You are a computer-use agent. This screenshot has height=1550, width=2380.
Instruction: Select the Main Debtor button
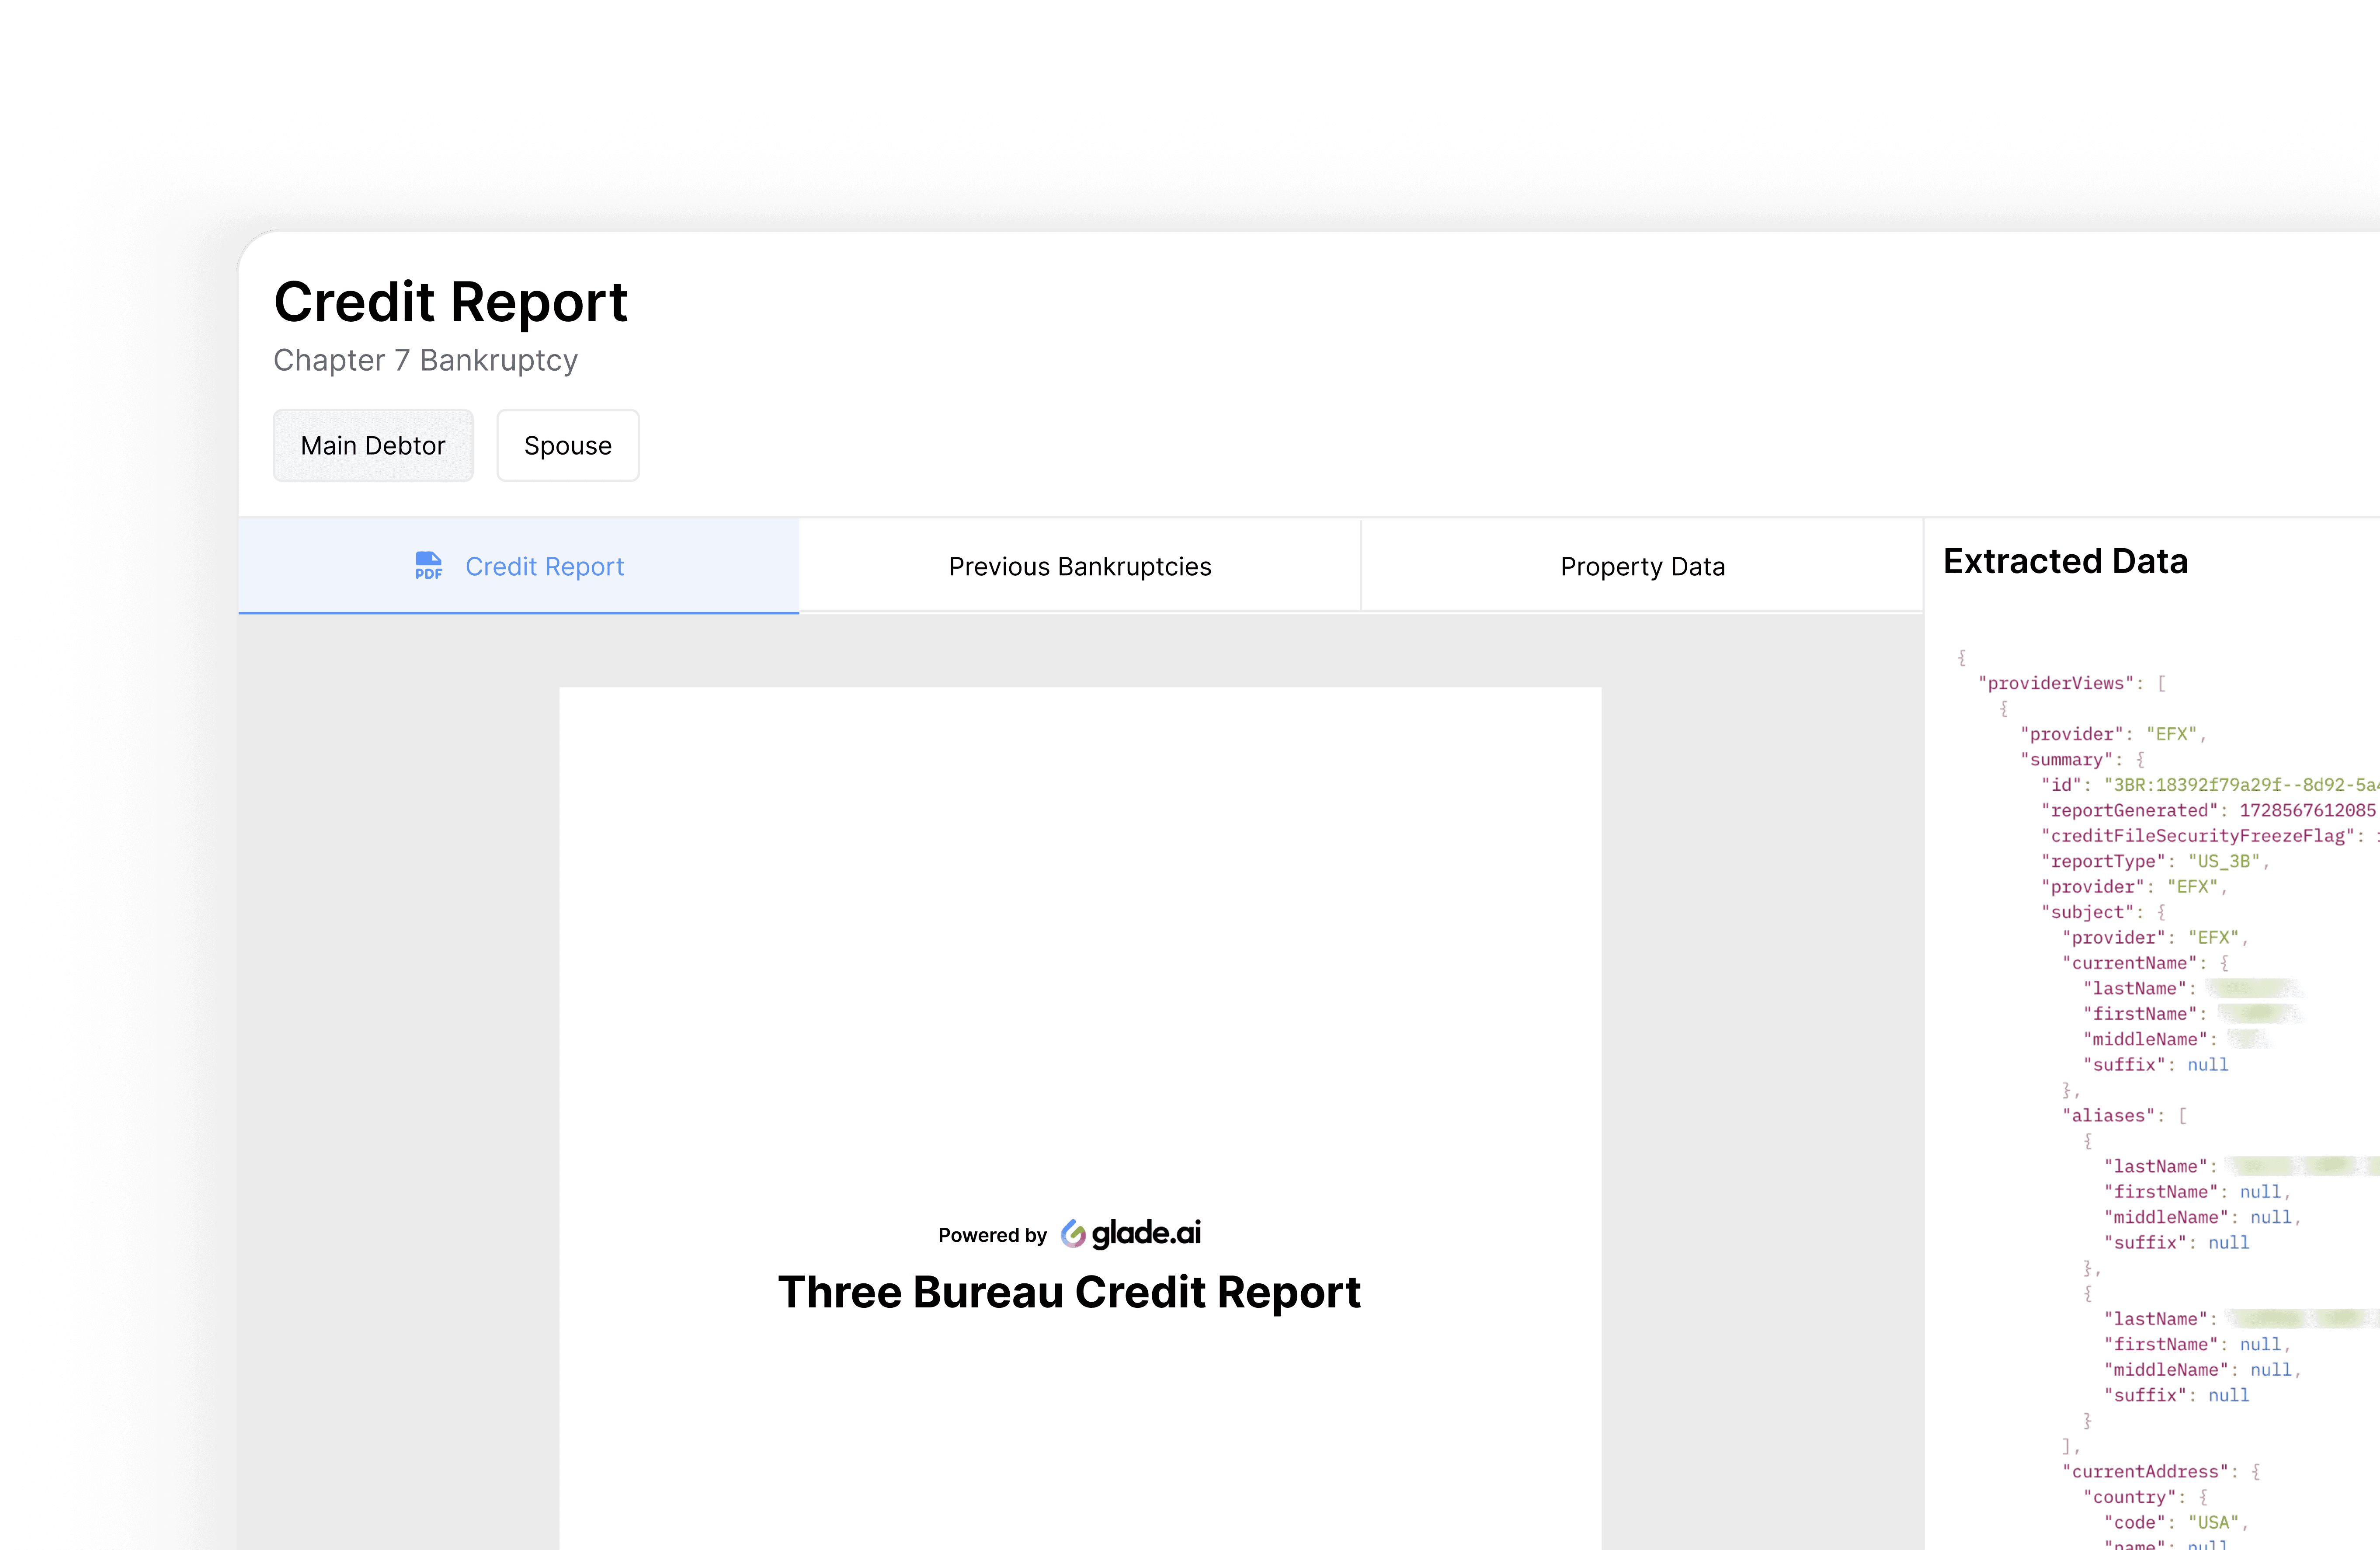pyautogui.click(x=373, y=445)
